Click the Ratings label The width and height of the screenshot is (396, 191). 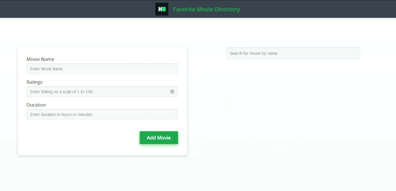tap(35, 82)
